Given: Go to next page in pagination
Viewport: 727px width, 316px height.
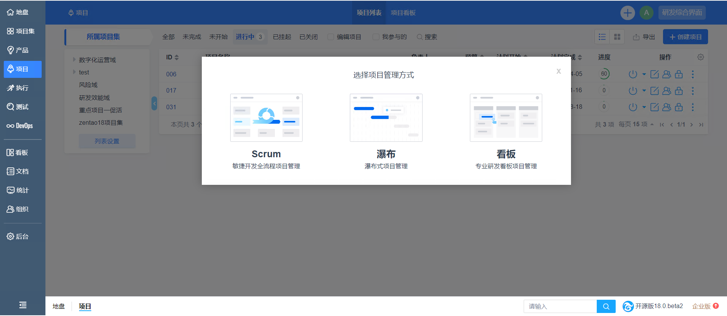Looking at the screenshot, I should (x=691, y=125).
